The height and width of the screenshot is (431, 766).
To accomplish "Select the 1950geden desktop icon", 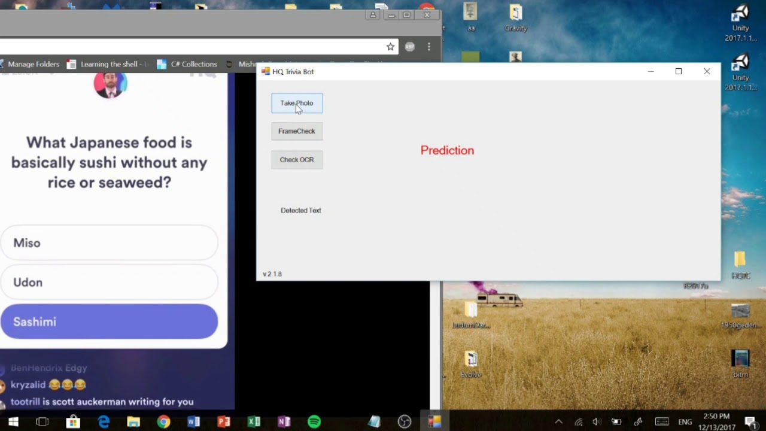I will [740, 315].
